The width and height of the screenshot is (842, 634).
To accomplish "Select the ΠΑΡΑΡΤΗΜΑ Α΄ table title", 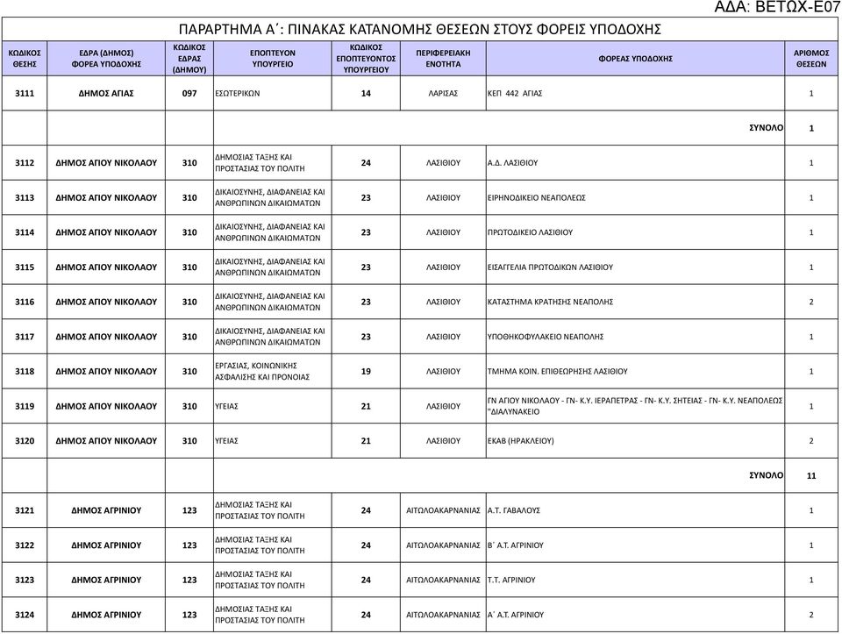I will (x=419, y=30).
